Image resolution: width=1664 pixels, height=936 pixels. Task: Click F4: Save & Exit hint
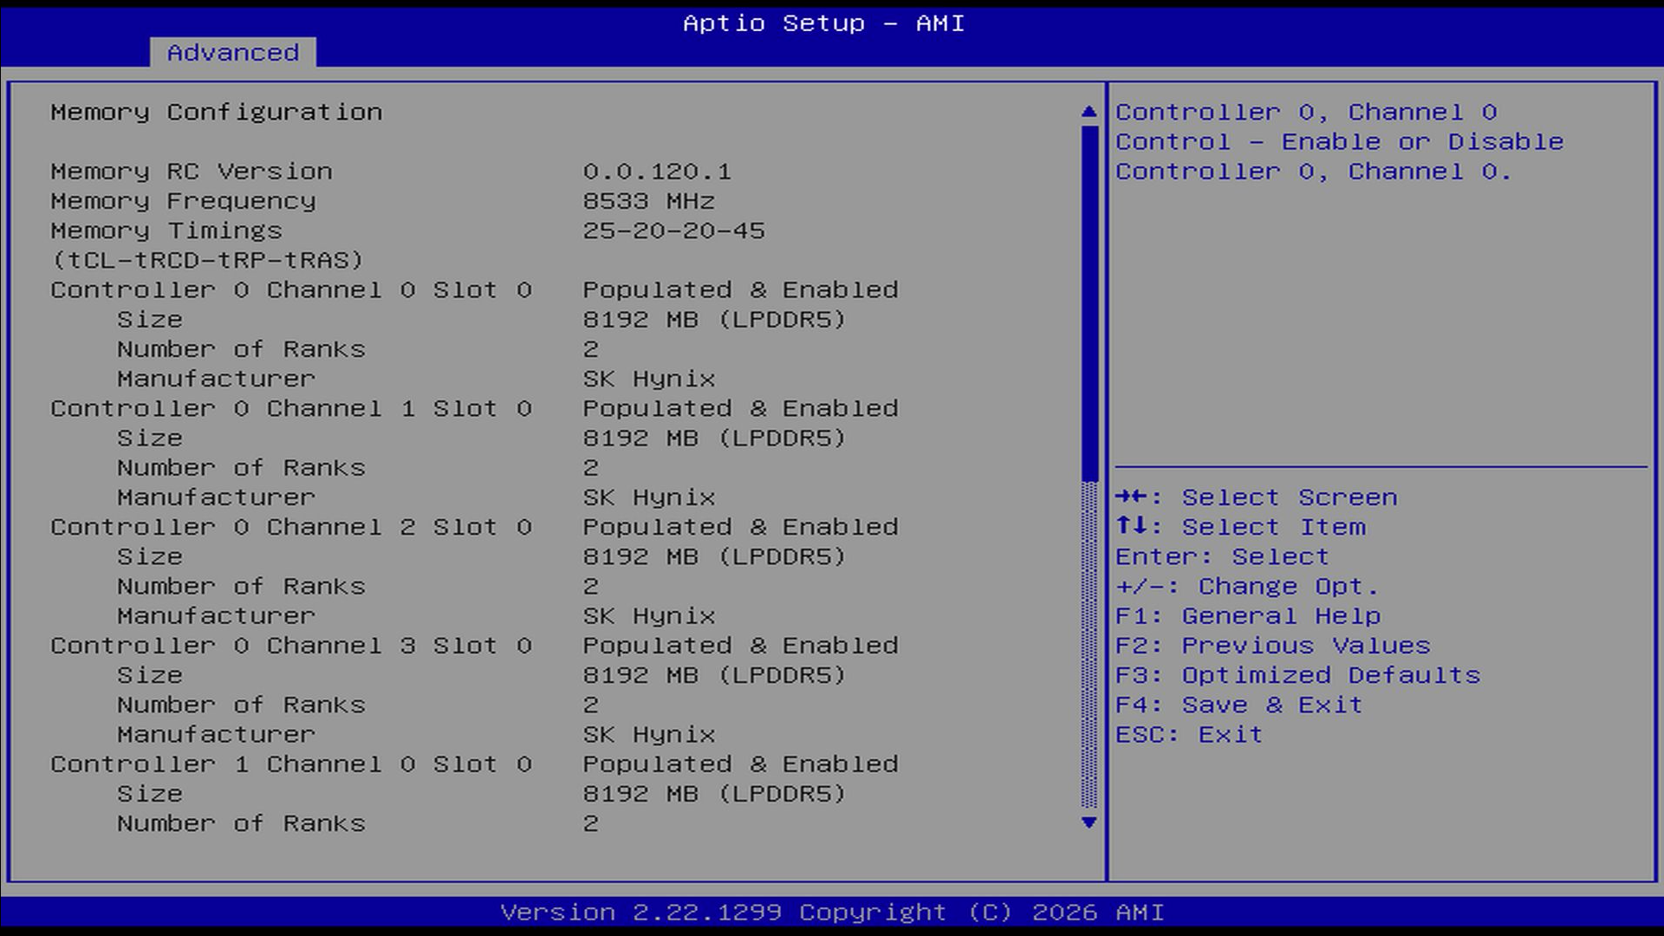(1238, 705)
